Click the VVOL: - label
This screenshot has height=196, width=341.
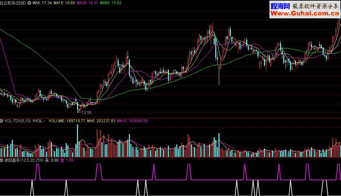pyautogui.click(x=39, y=121)
